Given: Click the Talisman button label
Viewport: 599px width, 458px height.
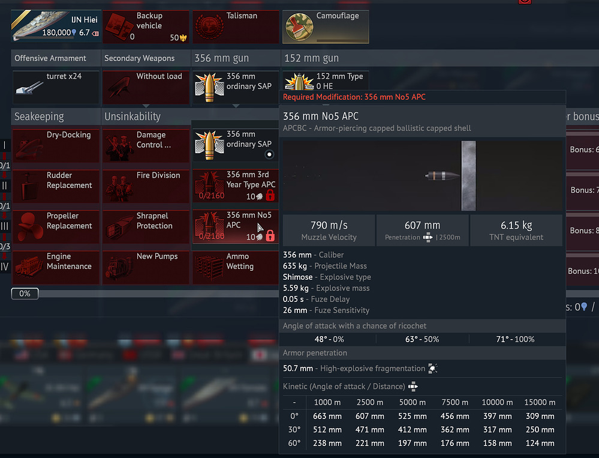Looking at the screenshot, I should [242, 16].
